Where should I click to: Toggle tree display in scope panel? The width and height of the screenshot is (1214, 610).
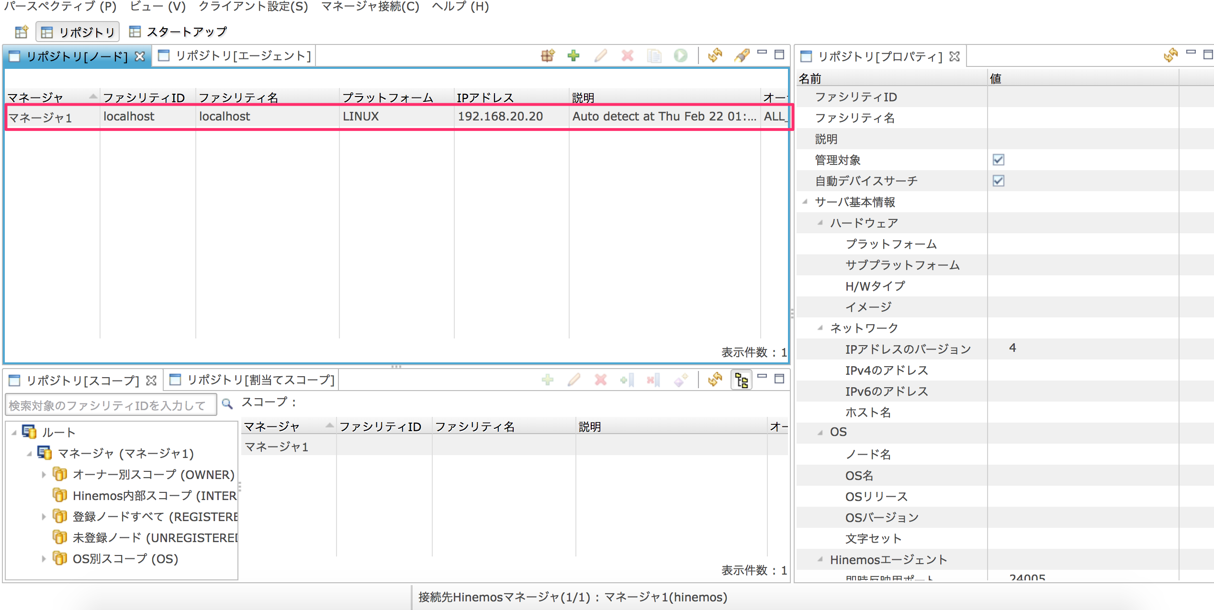point(742,381)
